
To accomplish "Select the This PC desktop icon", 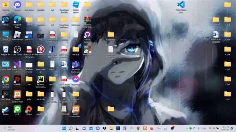I will (x=6, y=36).
